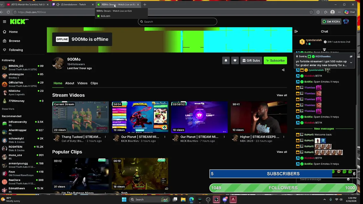Click the Subscribe button
This screenshot has height=204, width=363.
(x=275, y=60)
